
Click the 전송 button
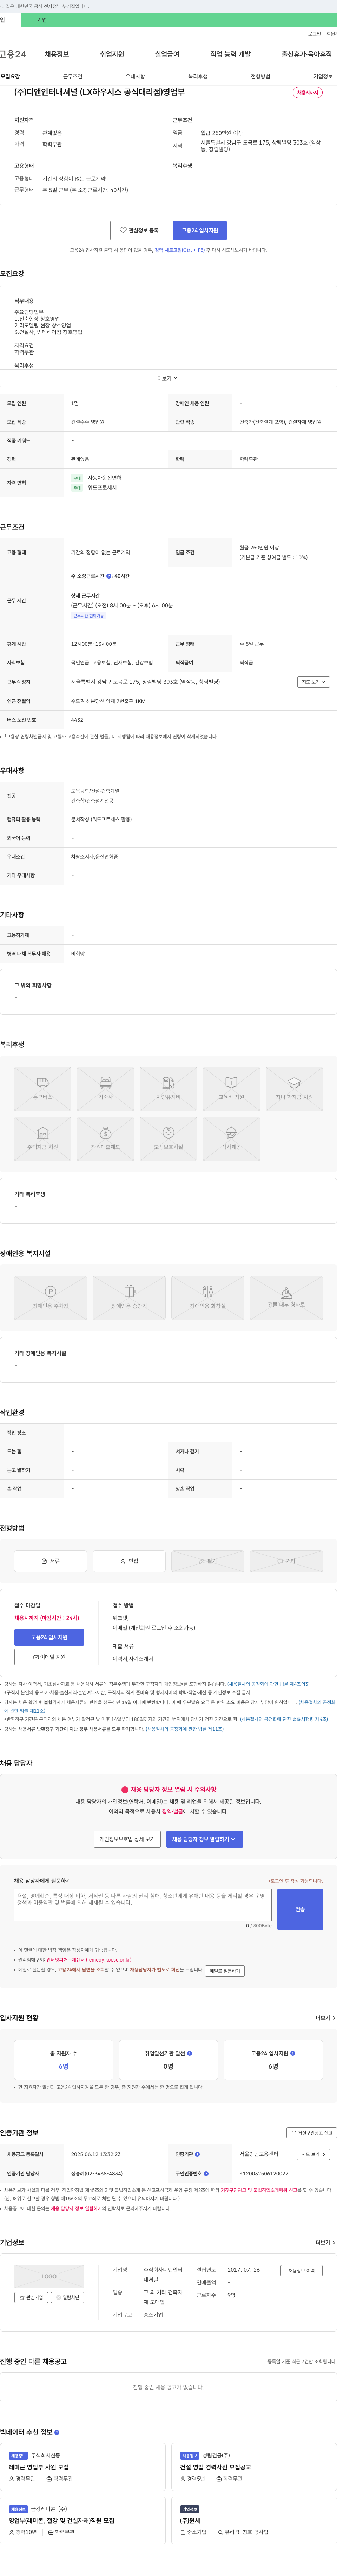pos(300,1909)
